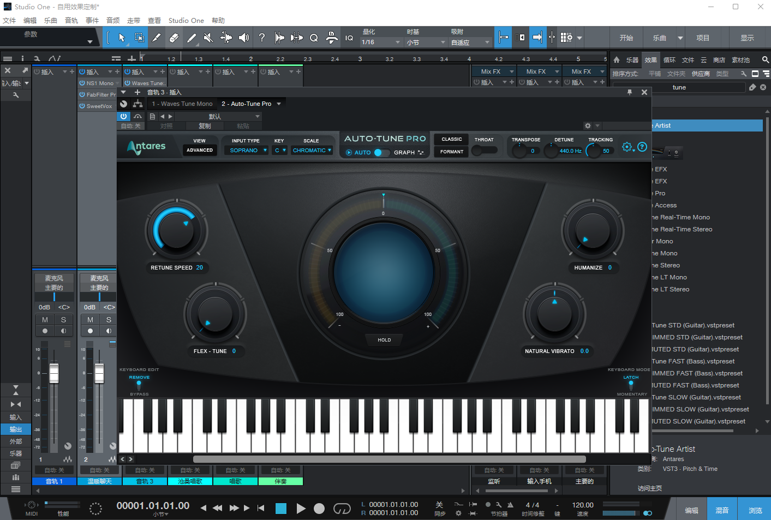This screenshot has height=520, width=771.
Task: Switch to Waves Tune Mono plugin tab
Action: click(182, 104)
